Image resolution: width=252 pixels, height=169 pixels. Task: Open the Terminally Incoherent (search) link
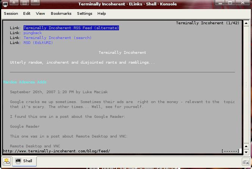(x=57, y=38)
